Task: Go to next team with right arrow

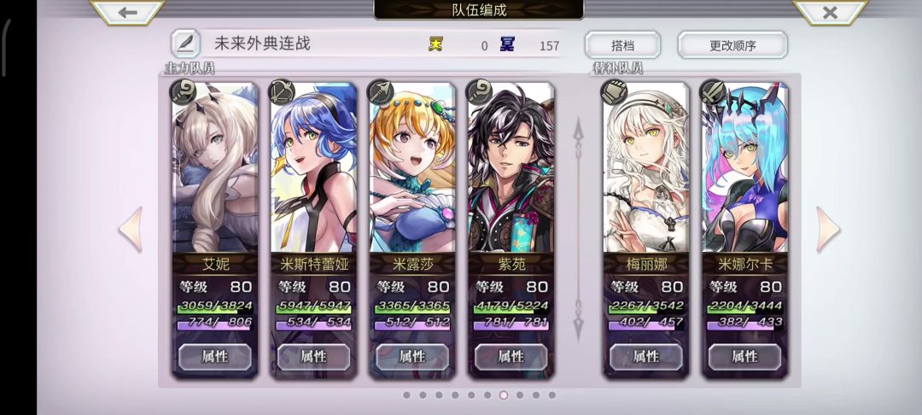Action: pyautogui.click(x=828, y=229)
